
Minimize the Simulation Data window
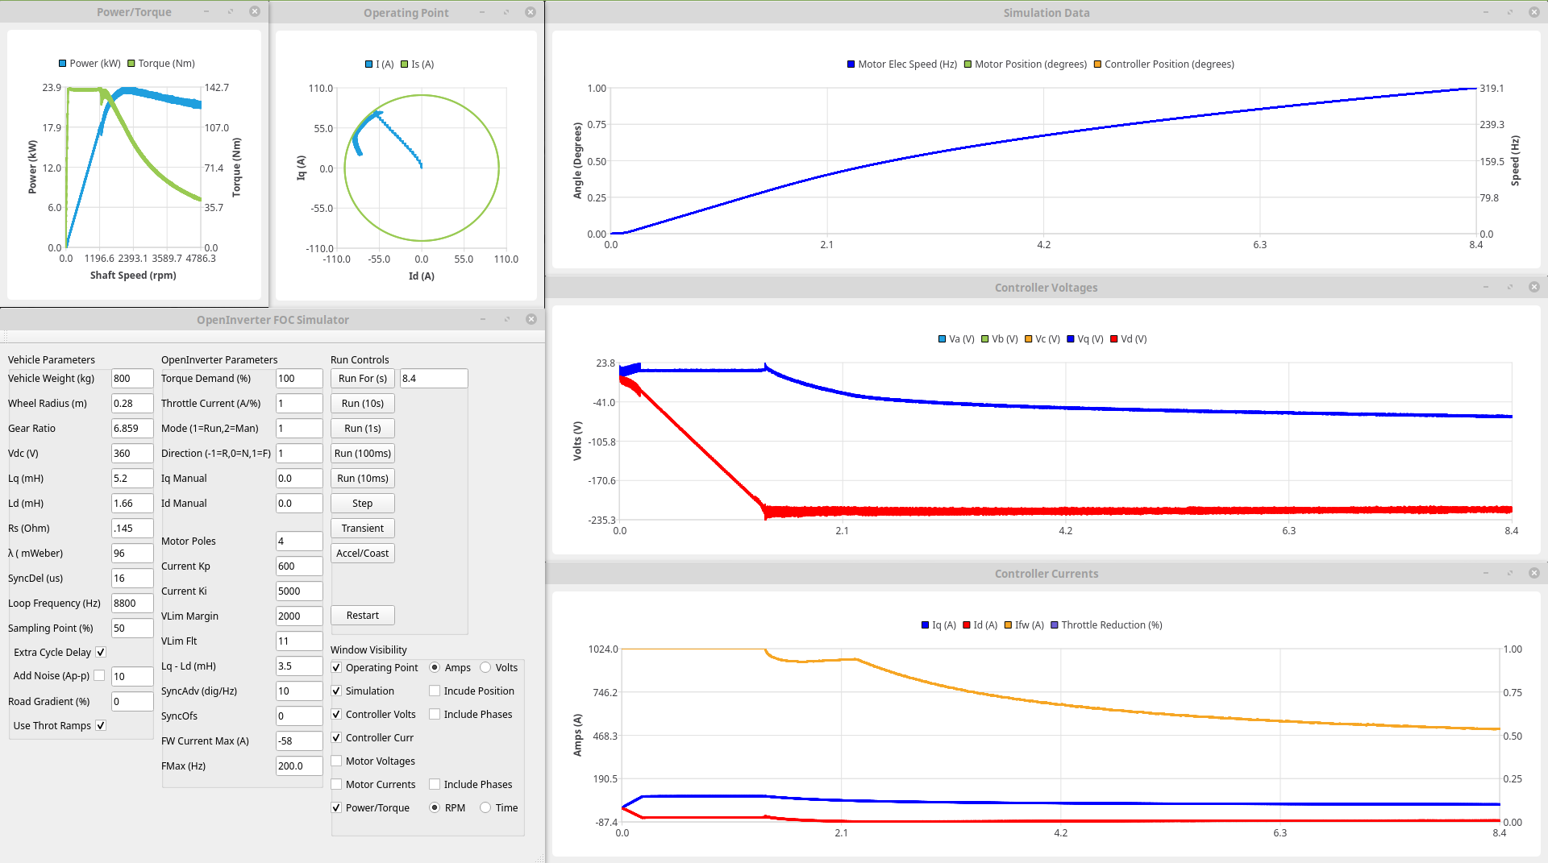click(1485, 12)
